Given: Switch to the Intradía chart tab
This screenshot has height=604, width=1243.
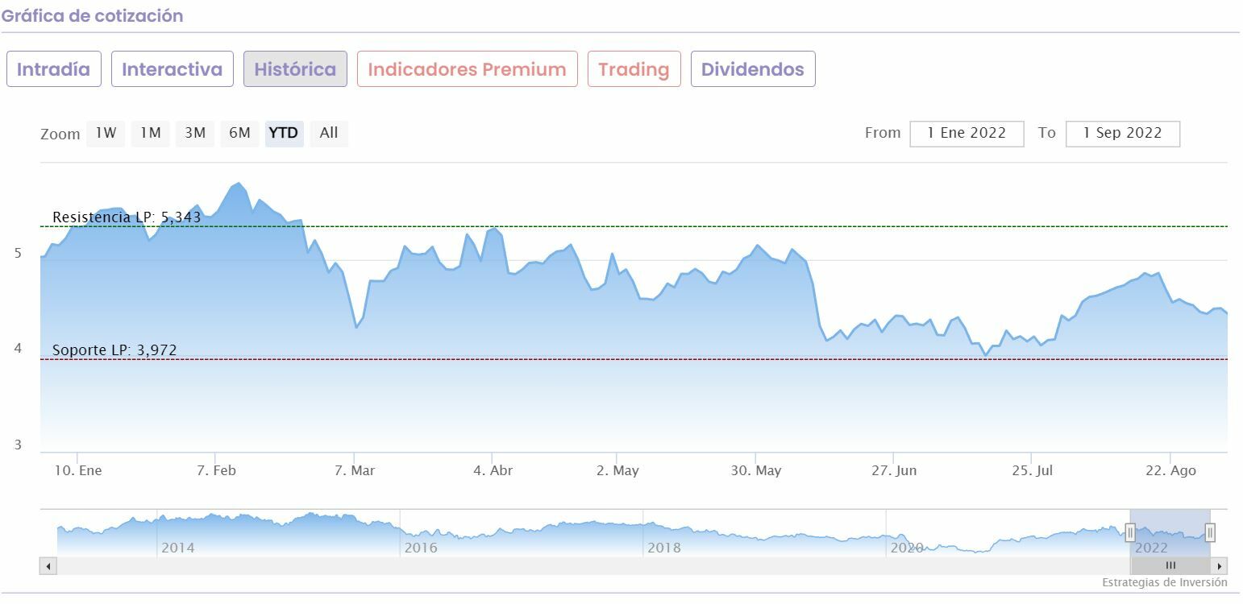Looking at the screenshot, I should [x=54, y=69].
